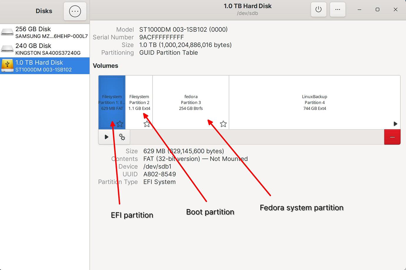
Task: Select the 240 GB Kingston disk in the sidebar
Action: (44, 49)
